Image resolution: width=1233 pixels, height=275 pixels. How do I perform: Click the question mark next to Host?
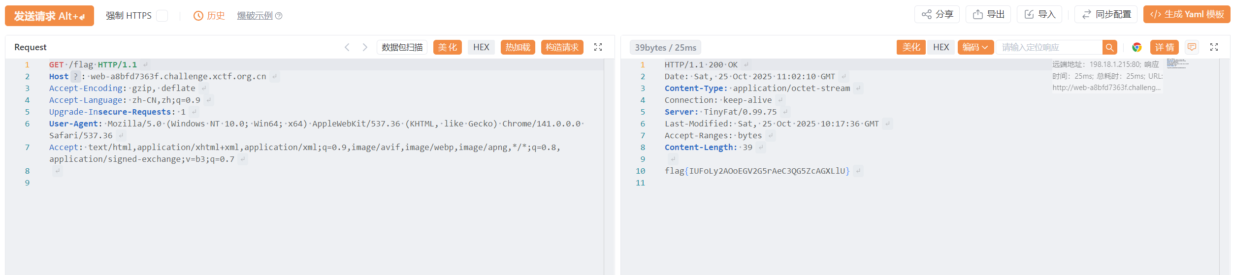[75, 76]
